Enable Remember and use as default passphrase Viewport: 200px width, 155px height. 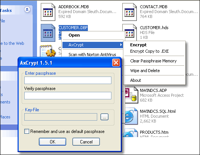coord(27,131)
